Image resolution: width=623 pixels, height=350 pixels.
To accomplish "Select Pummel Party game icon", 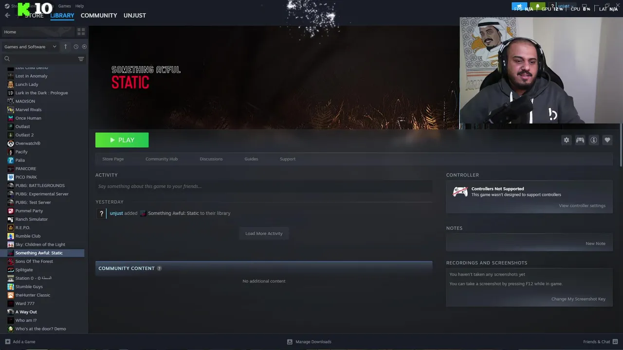I will click(x=11, y=211).
